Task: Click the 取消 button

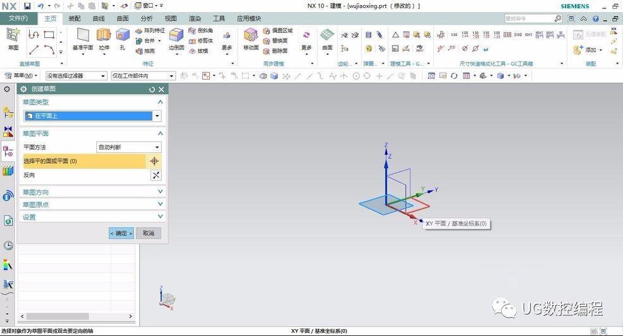Action: point(149,233)
